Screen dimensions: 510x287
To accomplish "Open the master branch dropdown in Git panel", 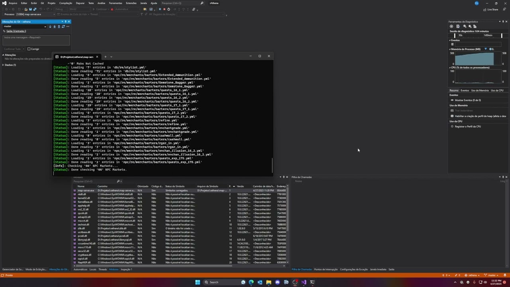I will pyautogui.click(x=45, y=26).
